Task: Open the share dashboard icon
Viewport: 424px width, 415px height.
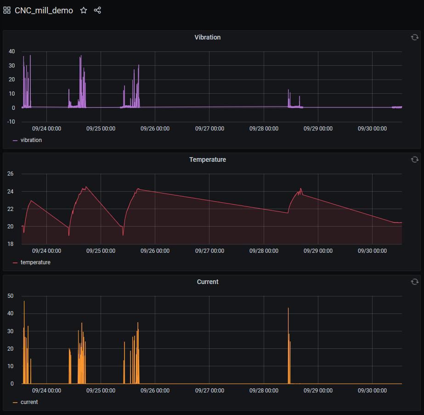Action: tap(97, 10)
